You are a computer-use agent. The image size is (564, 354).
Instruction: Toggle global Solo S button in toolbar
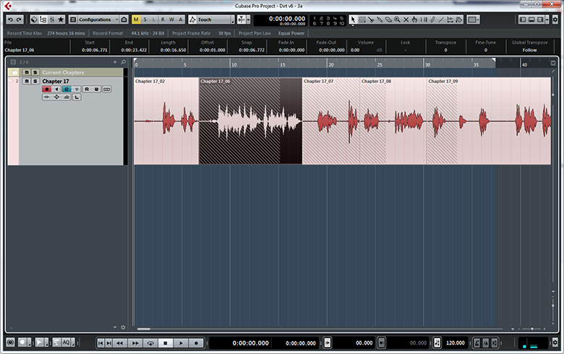(x=145, y=20)
